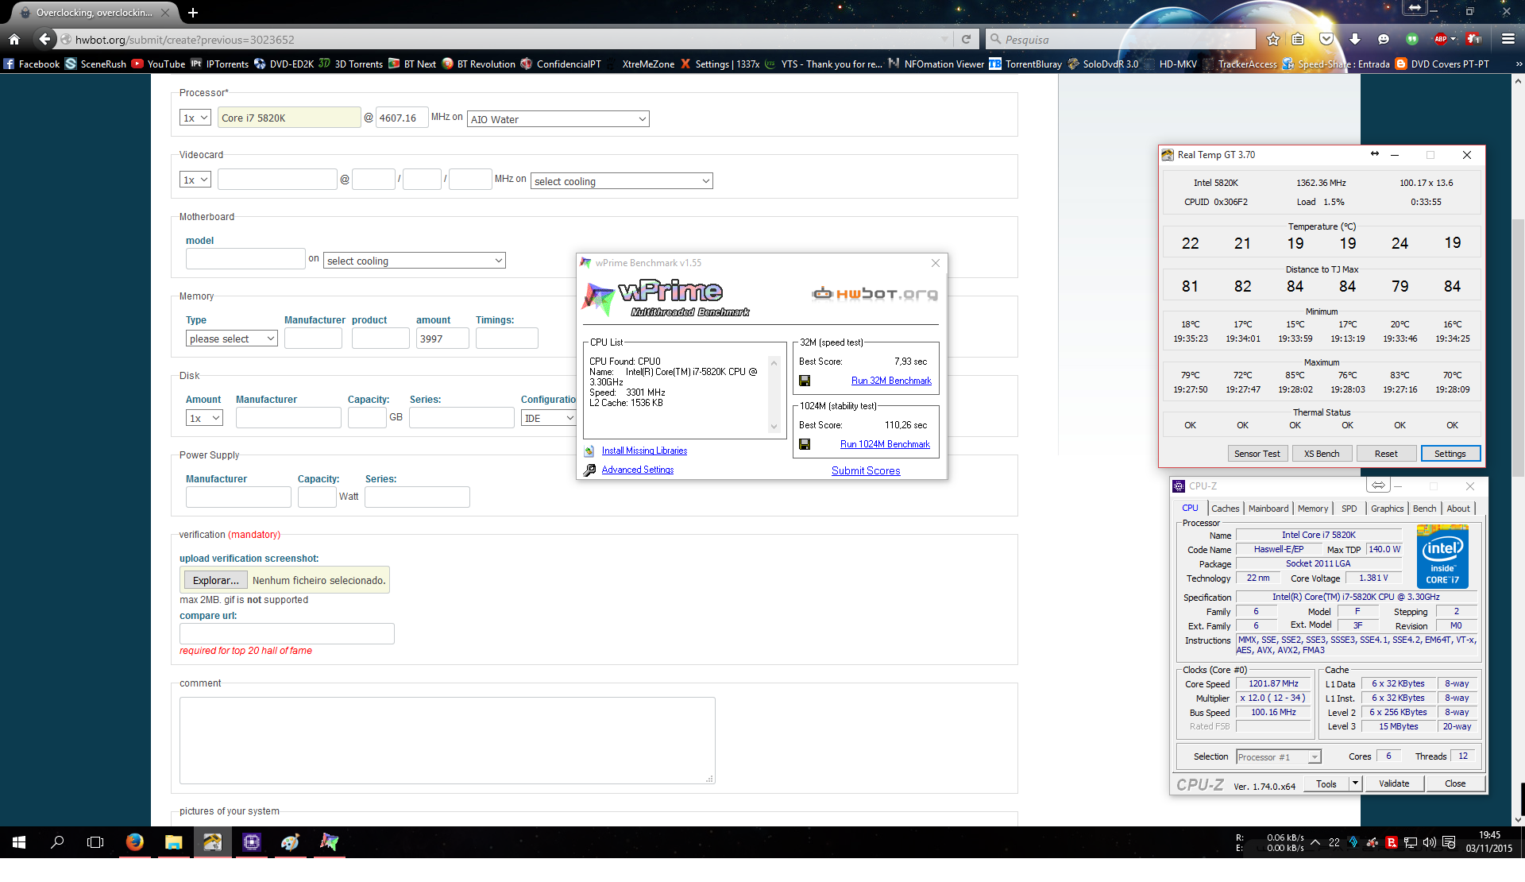Viewport: 1525px width, 882px height.
Task: Open Settings in Real Temp
Action: click(x=1450, y=454)
